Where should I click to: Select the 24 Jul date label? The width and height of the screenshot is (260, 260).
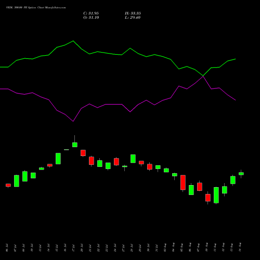(x=115, y=248)
